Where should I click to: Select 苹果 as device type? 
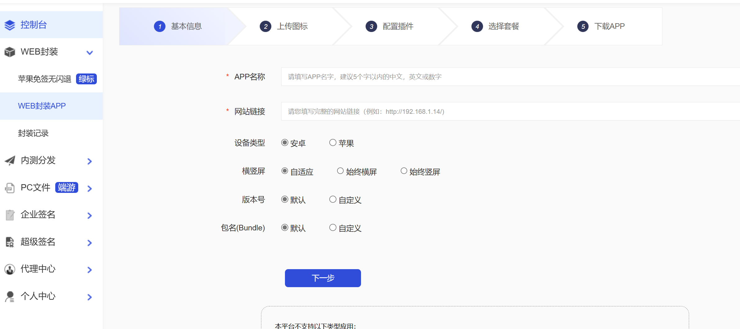pyautogui.click(x=333, y=143)
